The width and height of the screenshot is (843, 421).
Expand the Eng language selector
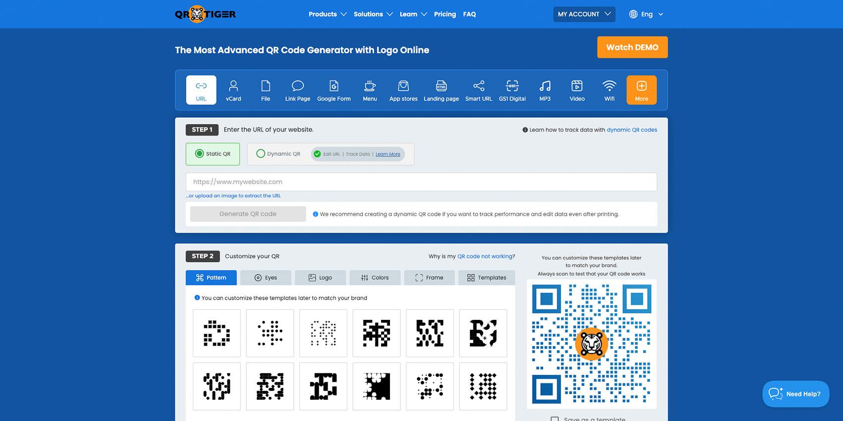click(646, 14)
